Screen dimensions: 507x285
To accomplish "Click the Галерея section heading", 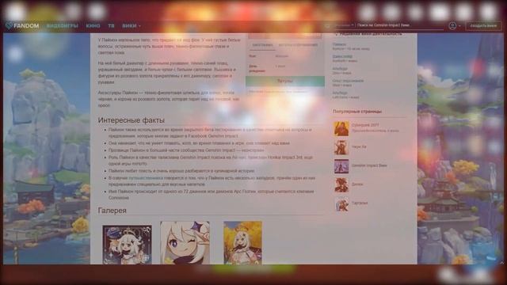I will pos(112,211).
